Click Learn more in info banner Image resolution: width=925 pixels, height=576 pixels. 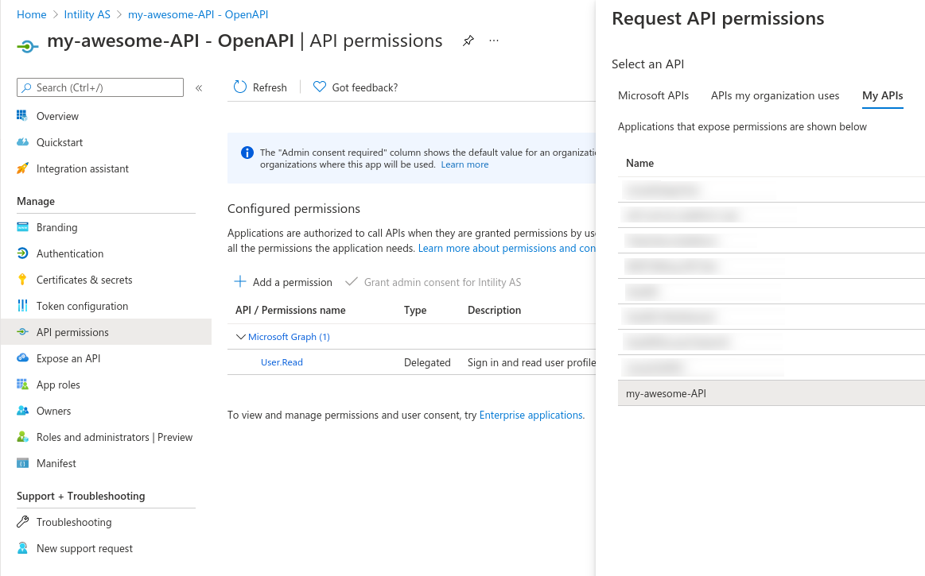[x=464, y=164]
